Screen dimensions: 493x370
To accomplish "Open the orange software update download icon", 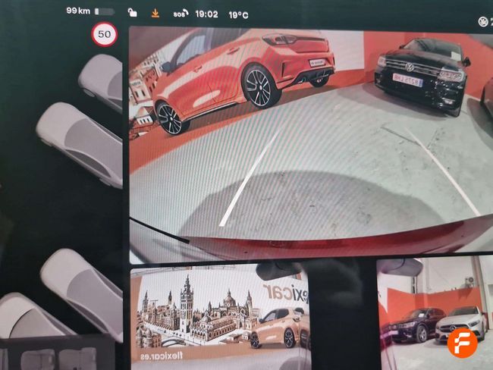I will [155, 13].
